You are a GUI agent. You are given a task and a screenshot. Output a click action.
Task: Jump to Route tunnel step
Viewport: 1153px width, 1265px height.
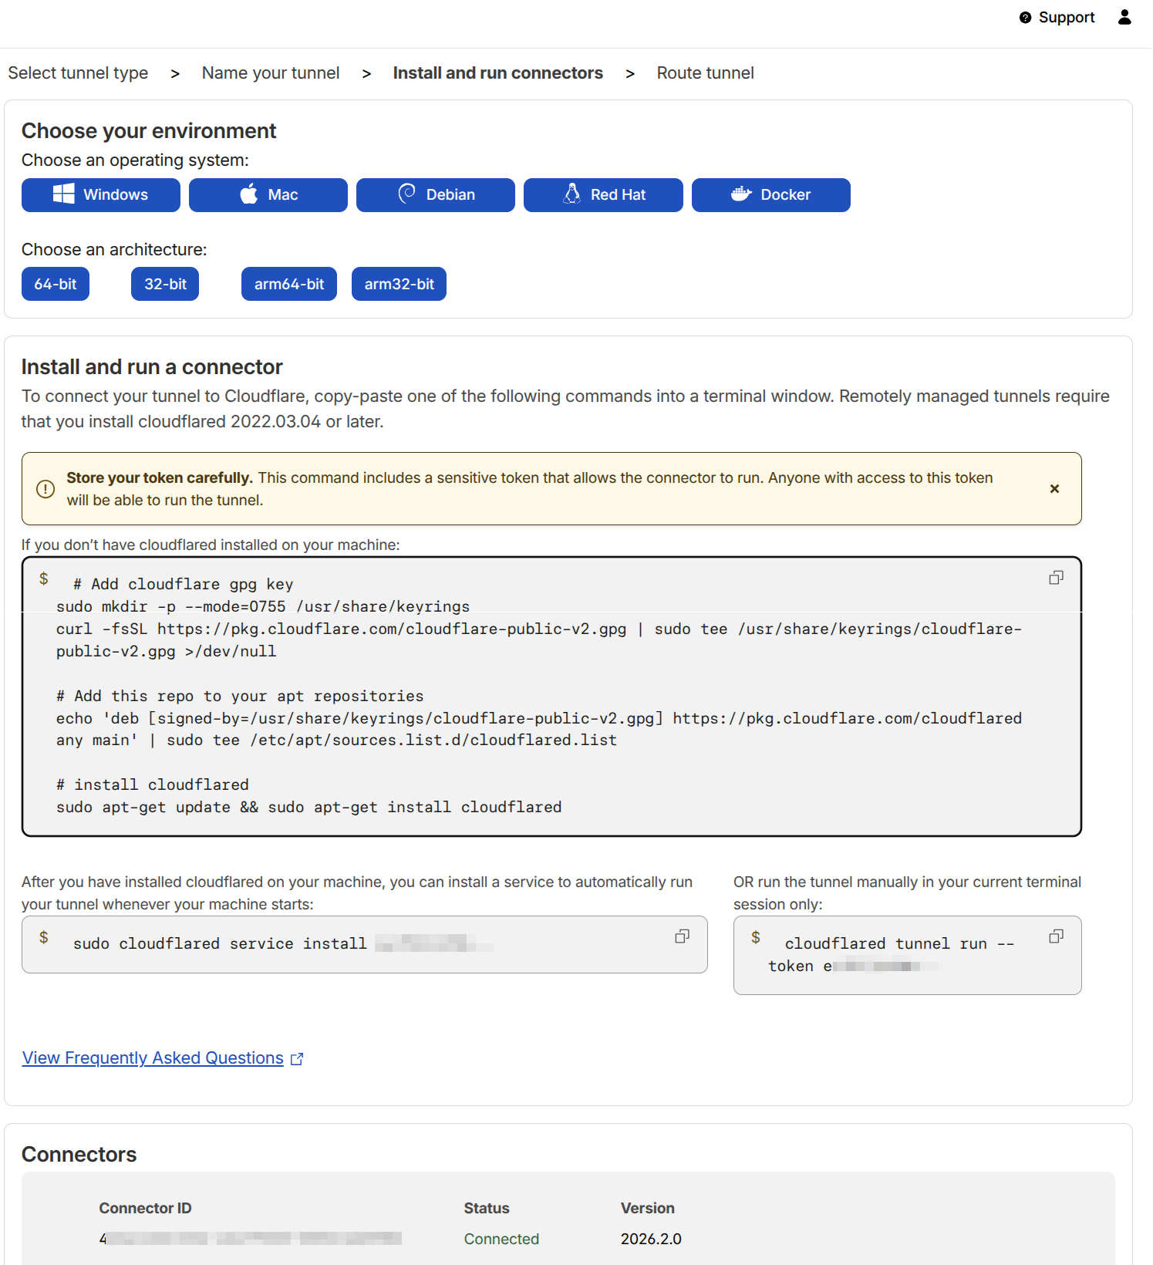click(x=705, y=73)
